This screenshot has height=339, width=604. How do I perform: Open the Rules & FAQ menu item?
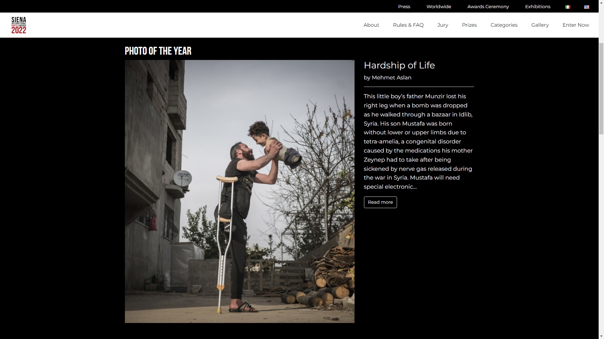408,25
